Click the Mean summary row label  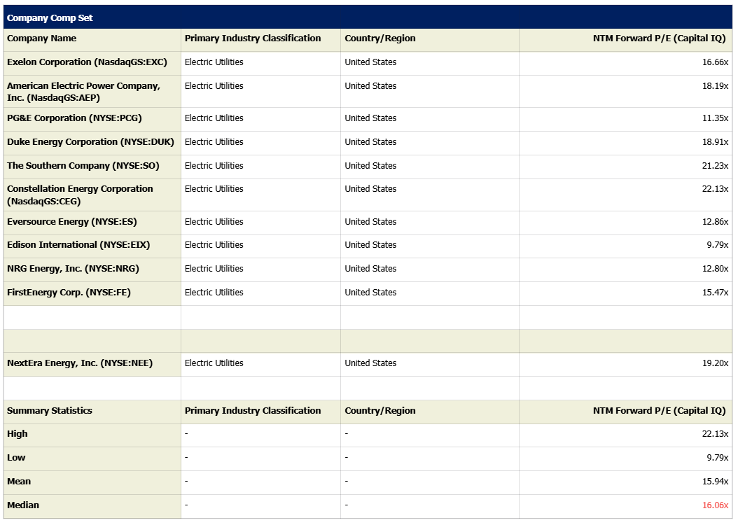click(19, 482)
